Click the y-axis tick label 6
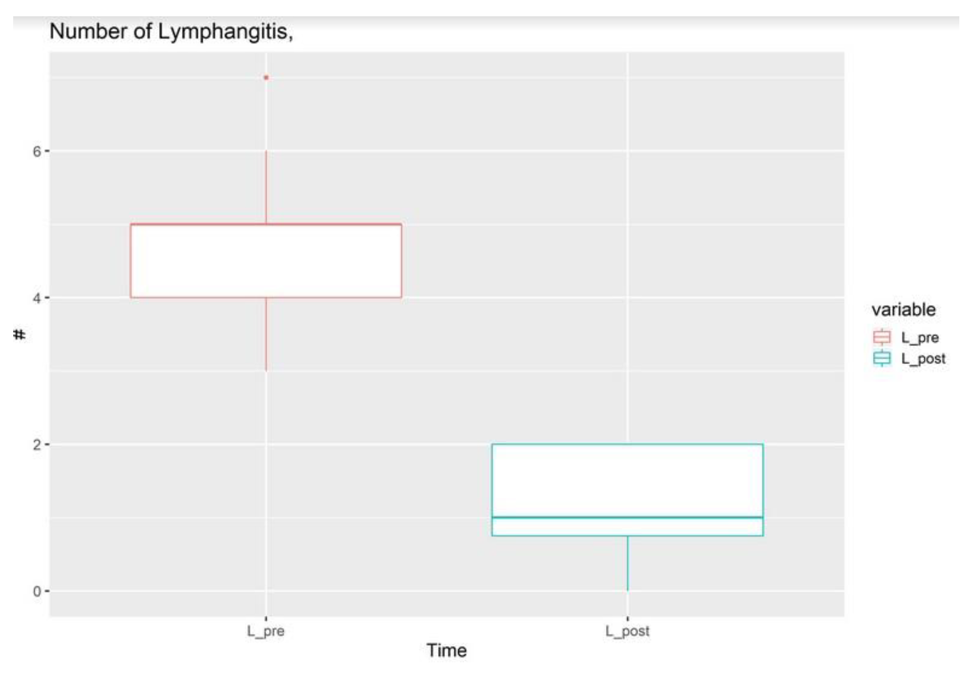 (36, 152)
